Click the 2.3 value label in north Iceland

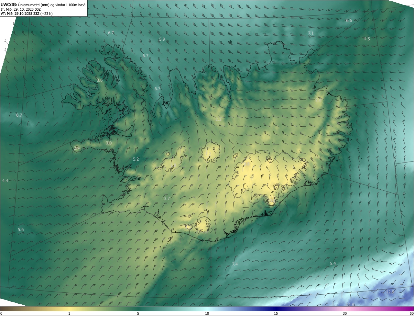pyautogui.click(x=218, y=120)
